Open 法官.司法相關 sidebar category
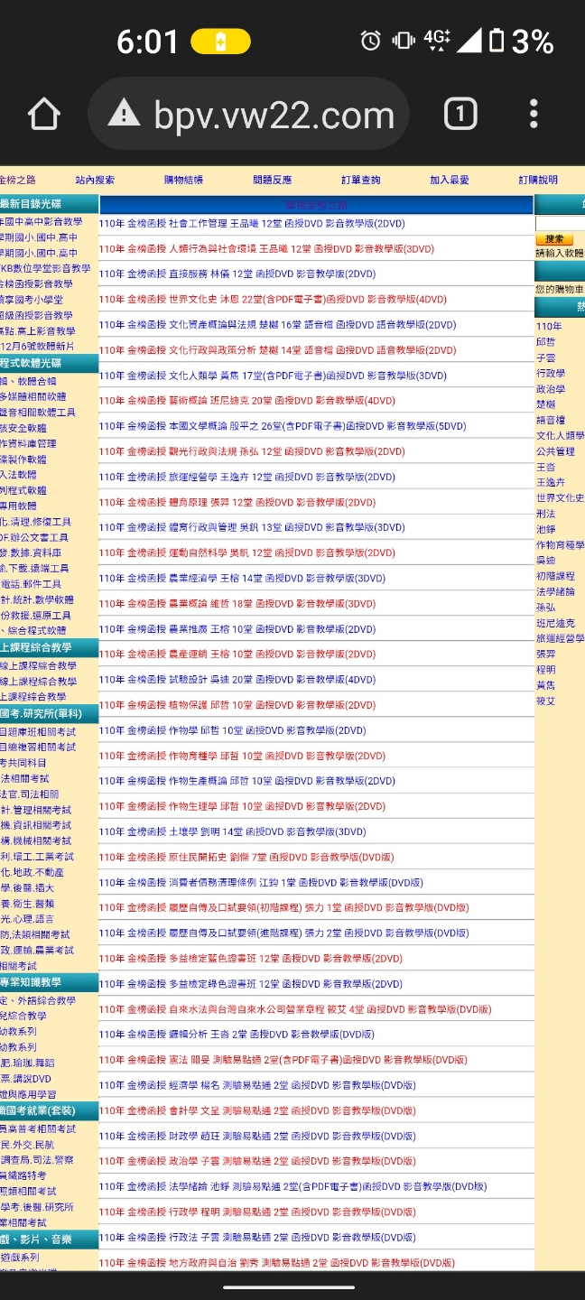The width and height of the screenshot is (585, 1300). point(30,794)
